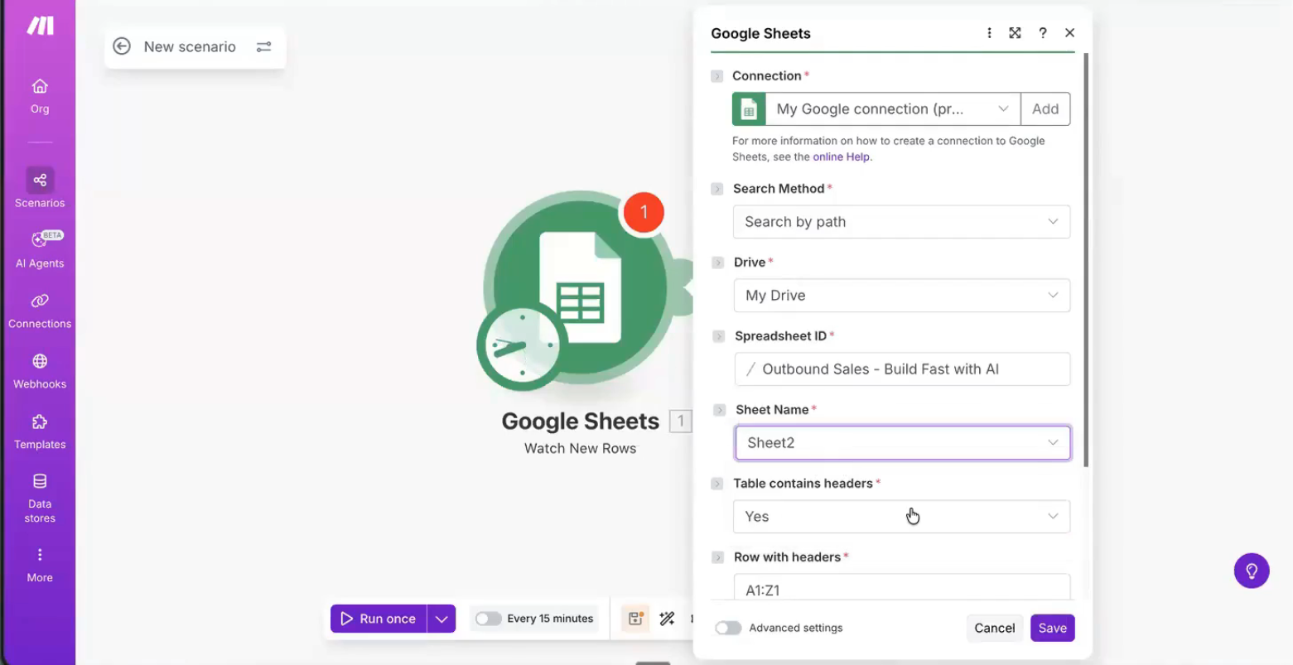Screen dimensions: 1293x665
Task: Go to the Connections page
Action: pyautogui.click(x=40, y=301)
